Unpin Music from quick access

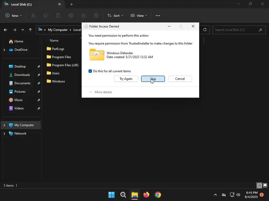39,100
